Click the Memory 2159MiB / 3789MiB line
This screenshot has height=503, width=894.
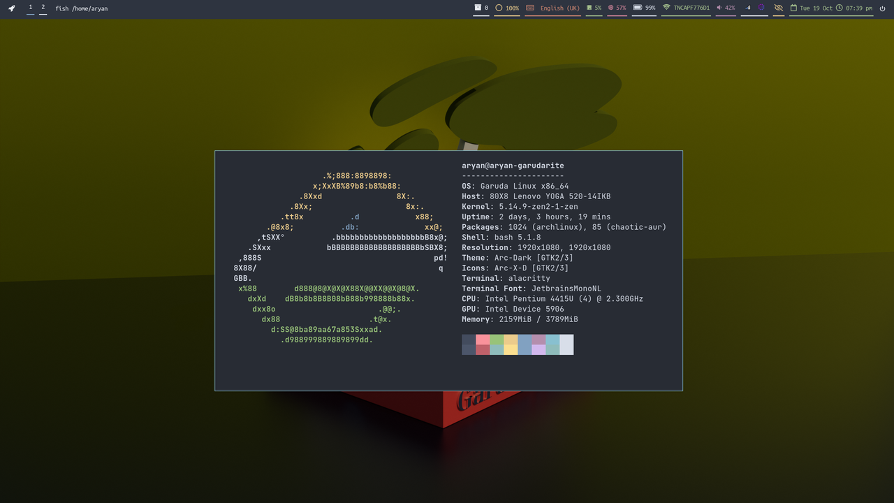pyautogui.click(x=520, y=319)
